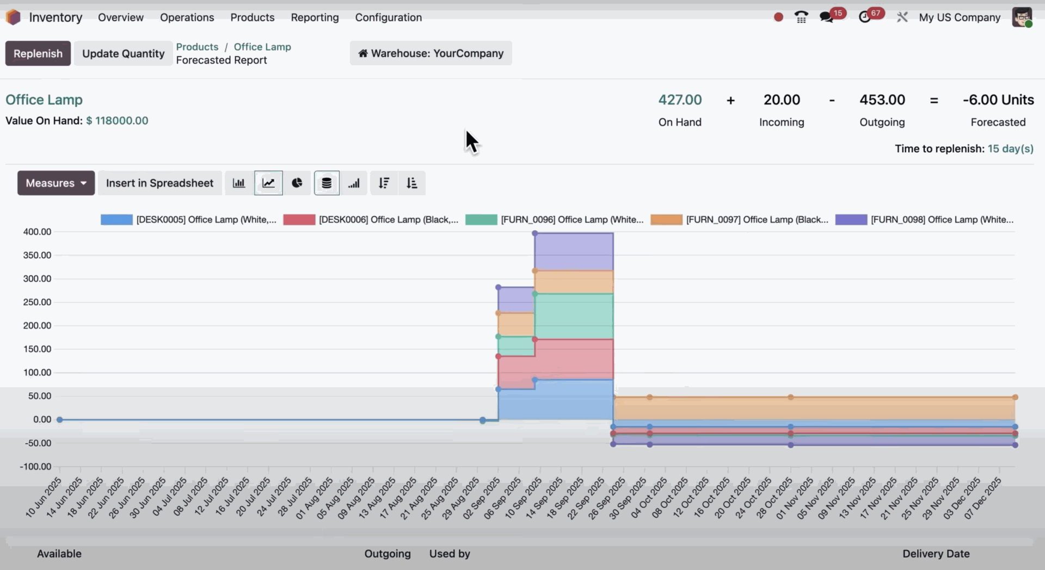Click the warehouse home icon
The height and width of the screenshot is (570, 1045).
coord(362,53)
